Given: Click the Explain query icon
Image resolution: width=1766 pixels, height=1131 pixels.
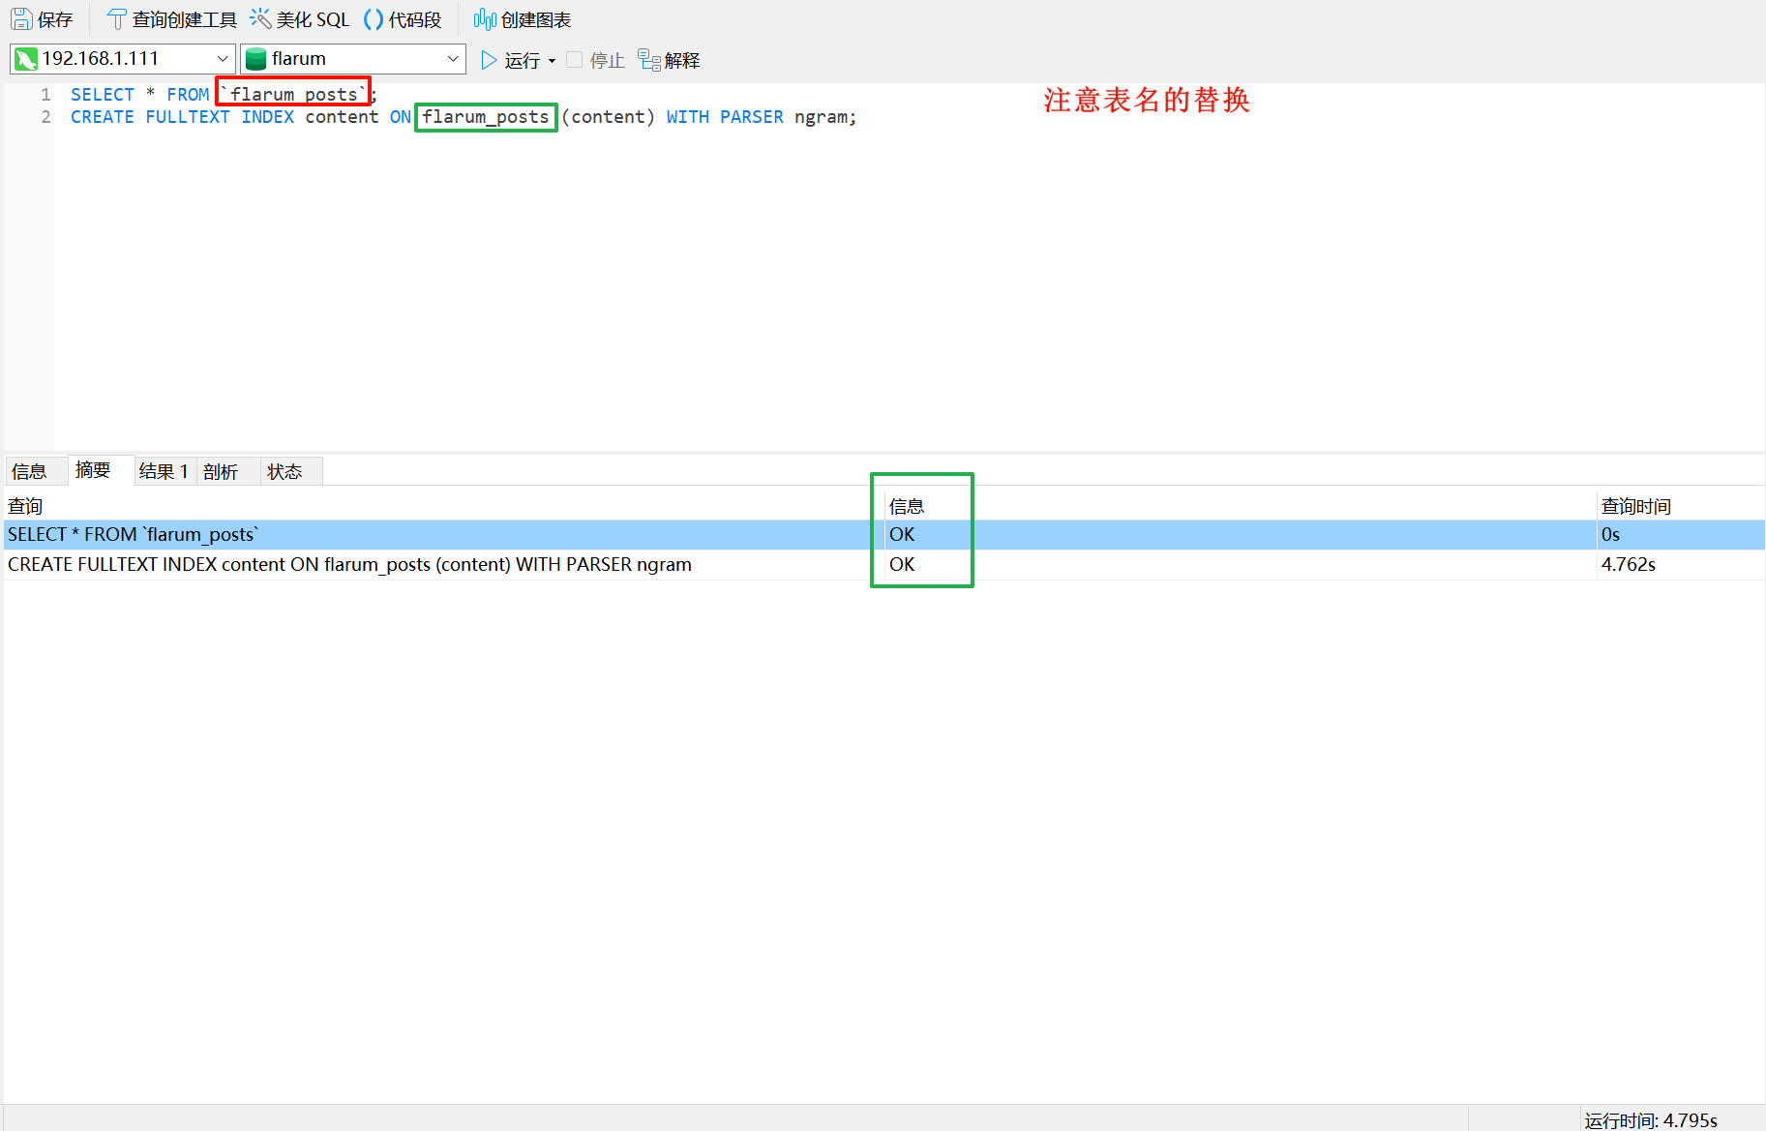Looking at the screenshot, I should pyautogui.click(x=648, y=60).
